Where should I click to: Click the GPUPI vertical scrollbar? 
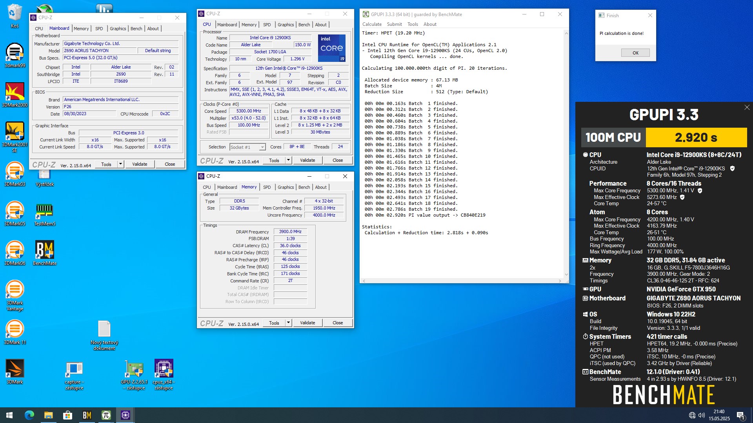566,154
